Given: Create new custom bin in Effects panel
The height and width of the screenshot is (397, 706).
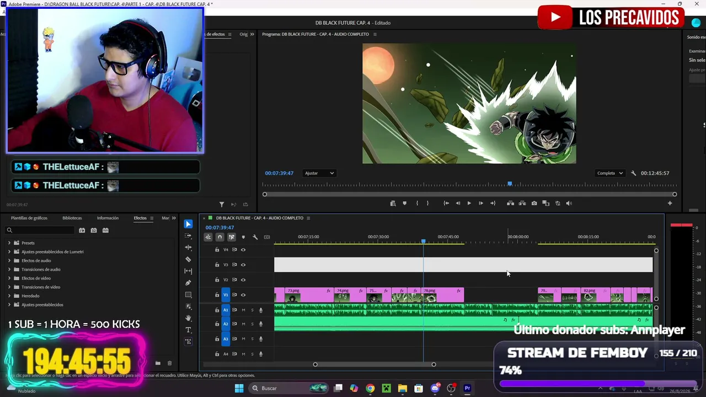Looking at the screenshot, I should pyautogui.click(x=158, y=363).
